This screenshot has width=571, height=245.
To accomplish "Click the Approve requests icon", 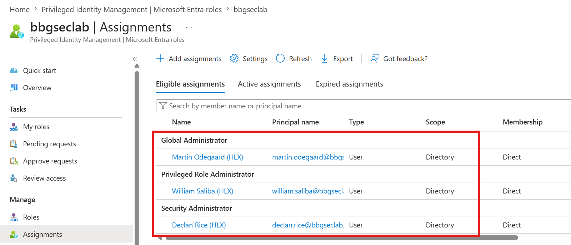I will pyautogui.click(x=14, y=161).
